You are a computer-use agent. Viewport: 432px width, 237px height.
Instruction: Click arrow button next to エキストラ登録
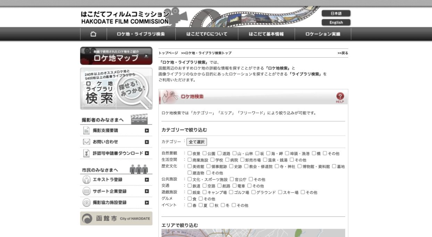click(147, 180)
